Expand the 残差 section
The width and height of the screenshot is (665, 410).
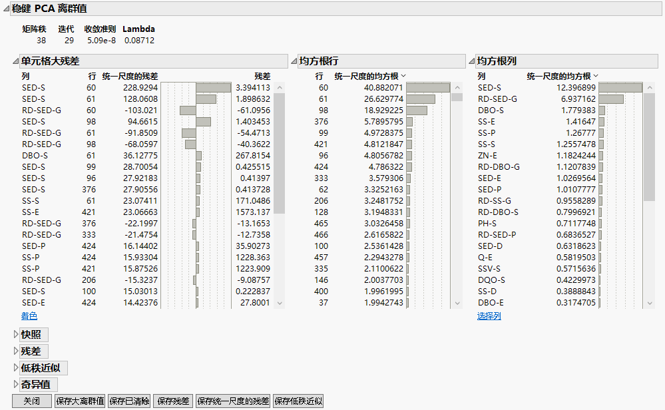click(16, 351)
